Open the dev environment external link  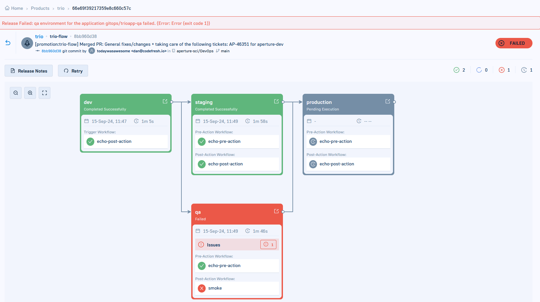click(165, 101)
